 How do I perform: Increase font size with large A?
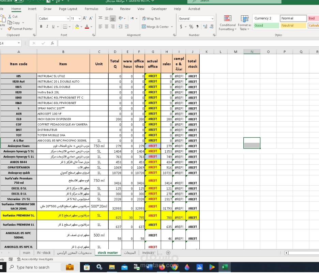(85, 18)
